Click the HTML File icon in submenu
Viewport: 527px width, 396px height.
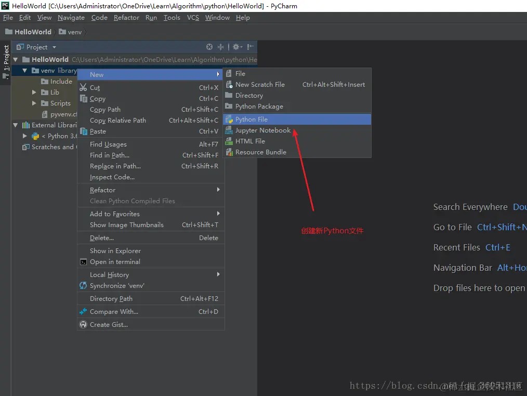coord(229,141)
